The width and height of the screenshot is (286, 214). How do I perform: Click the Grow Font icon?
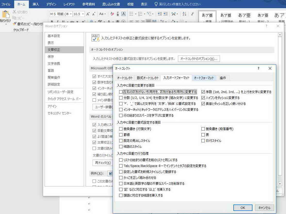pyautogui.click(x=88, y=14)
